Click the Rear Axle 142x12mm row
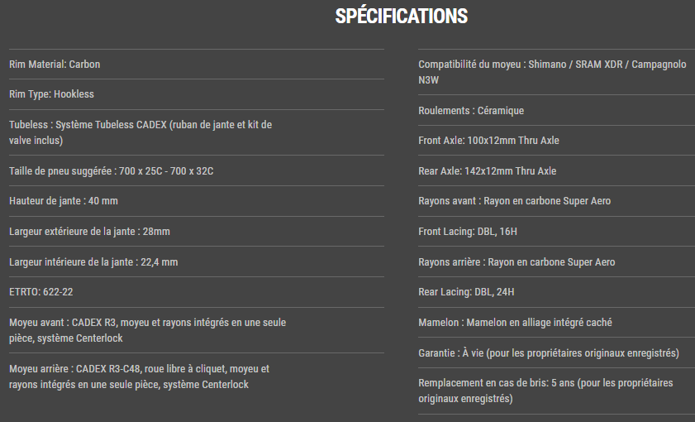The height and width of the screenshot is (422, 695). click(x=487, y=171)
